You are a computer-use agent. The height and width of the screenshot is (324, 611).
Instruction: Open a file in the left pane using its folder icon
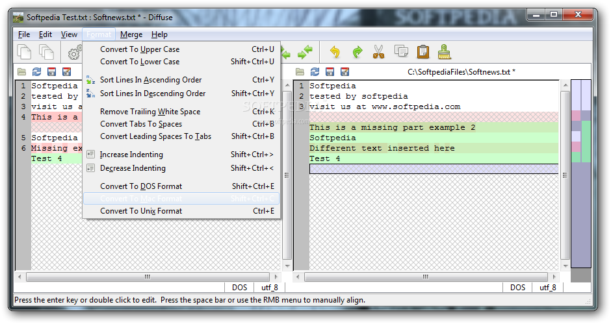pyautogui.click(x=22, y=71)
